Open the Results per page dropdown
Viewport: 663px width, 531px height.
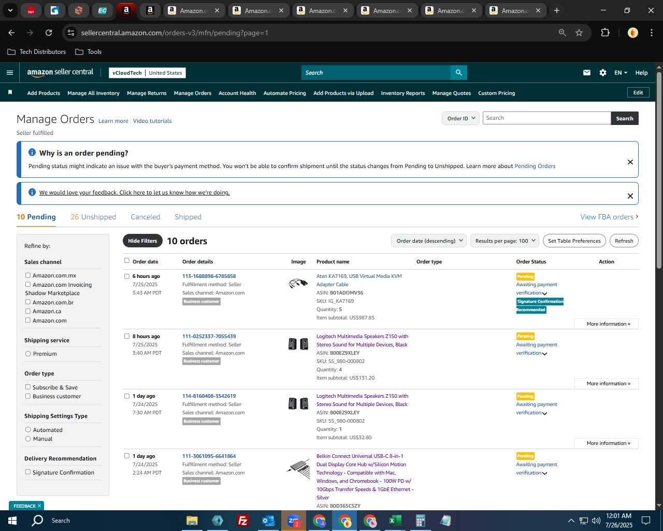[x=505, y=241]
